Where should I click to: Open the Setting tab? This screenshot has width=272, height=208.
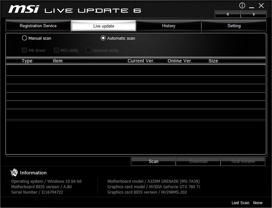[x=234, y=26]
